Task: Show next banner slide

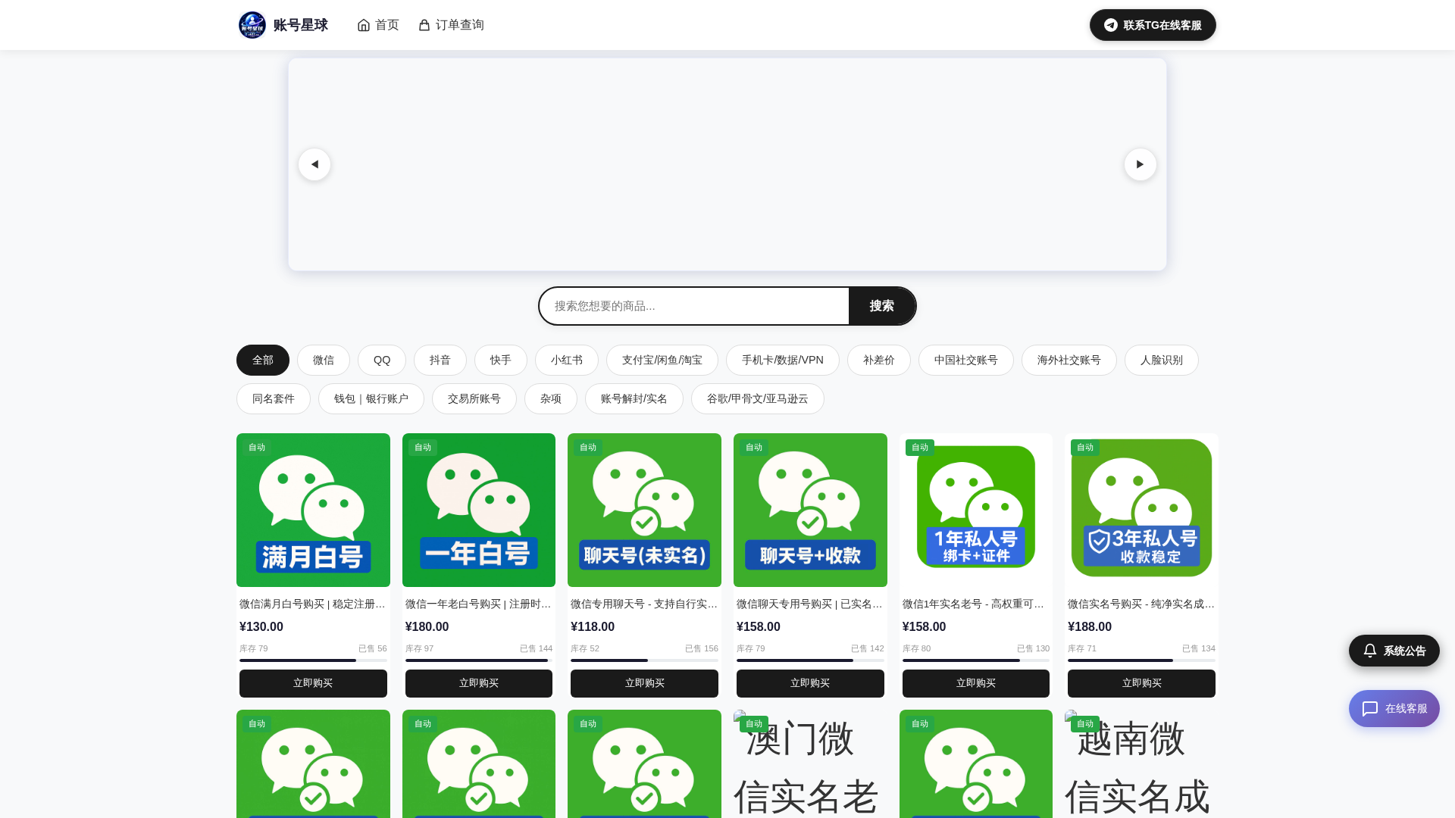Action: (x=1141, y=164)
